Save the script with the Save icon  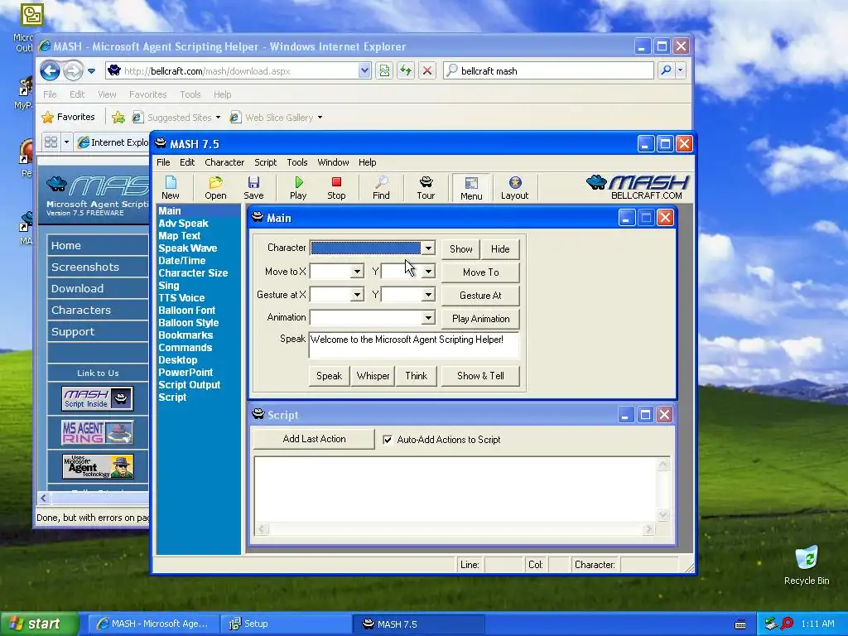[x=253, y=188]
